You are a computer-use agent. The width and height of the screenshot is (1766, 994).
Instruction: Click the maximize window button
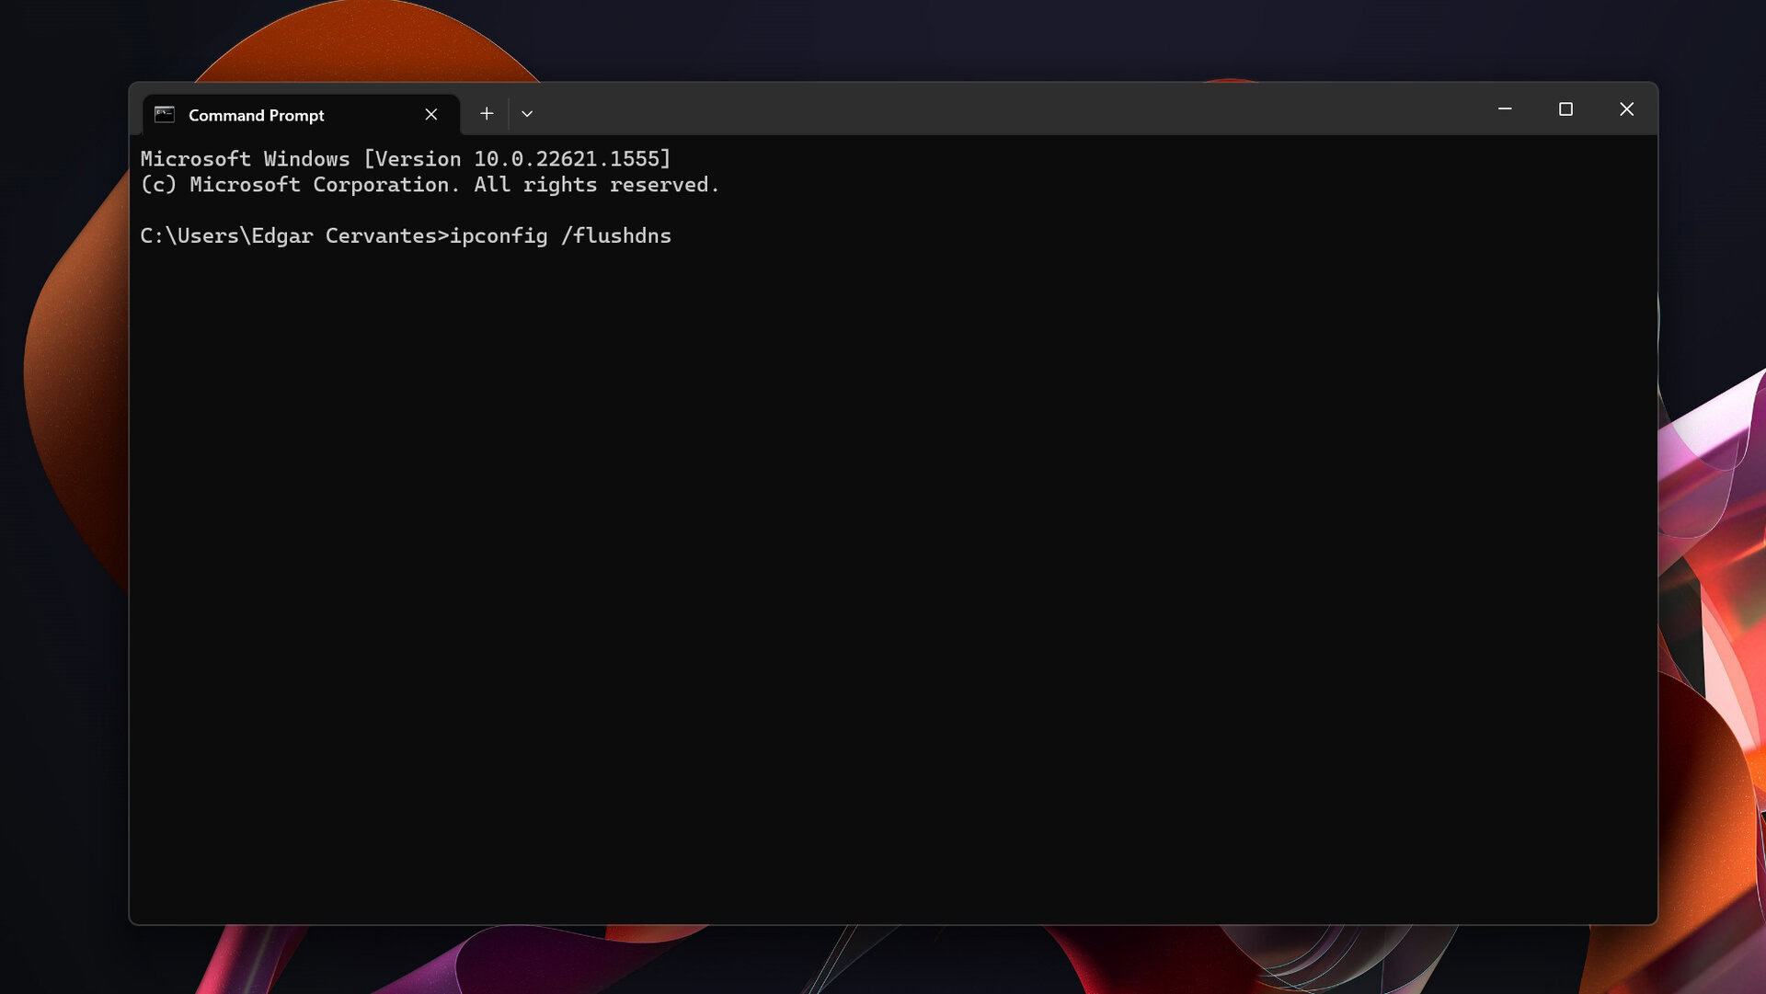pos(1565,109)
